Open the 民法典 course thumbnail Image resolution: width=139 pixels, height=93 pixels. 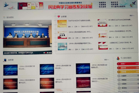point(62,35)
